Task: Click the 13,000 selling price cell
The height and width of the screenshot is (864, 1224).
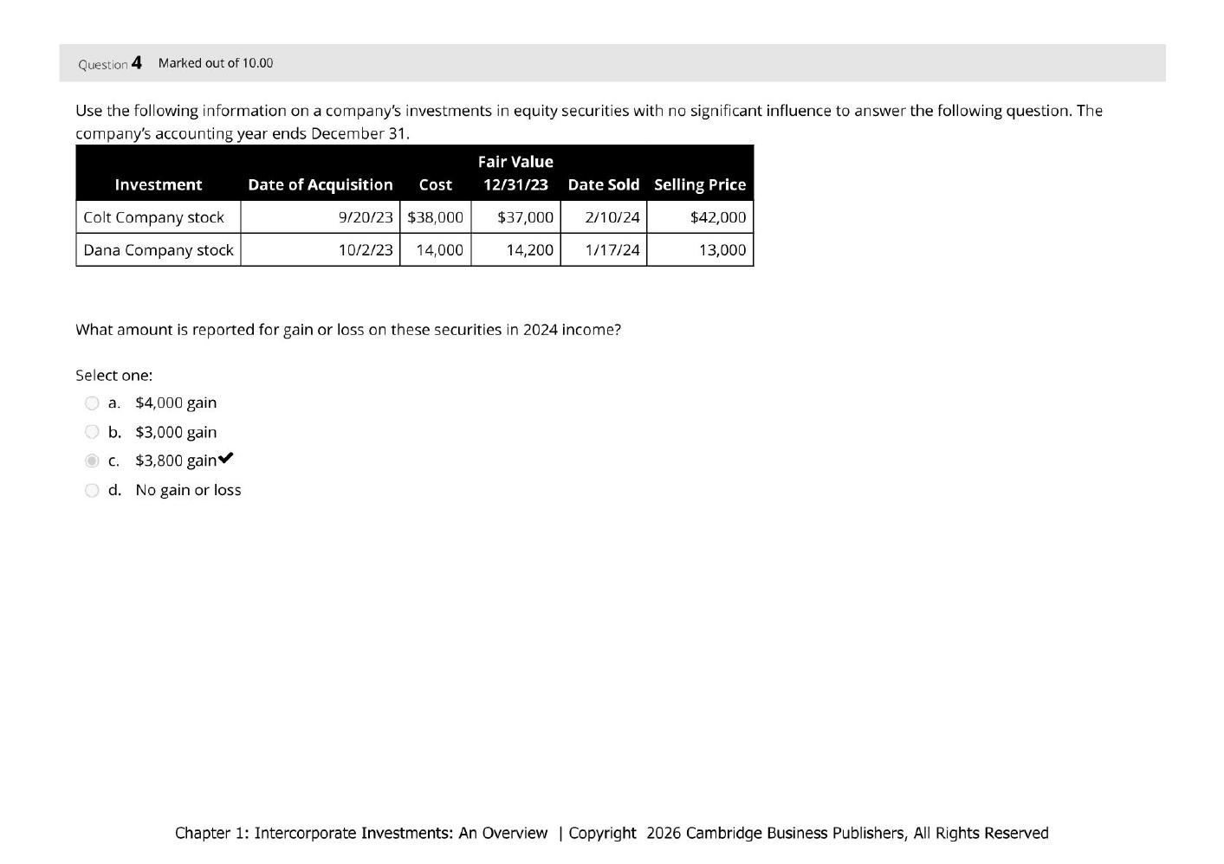Action: (x=700, y=250)
